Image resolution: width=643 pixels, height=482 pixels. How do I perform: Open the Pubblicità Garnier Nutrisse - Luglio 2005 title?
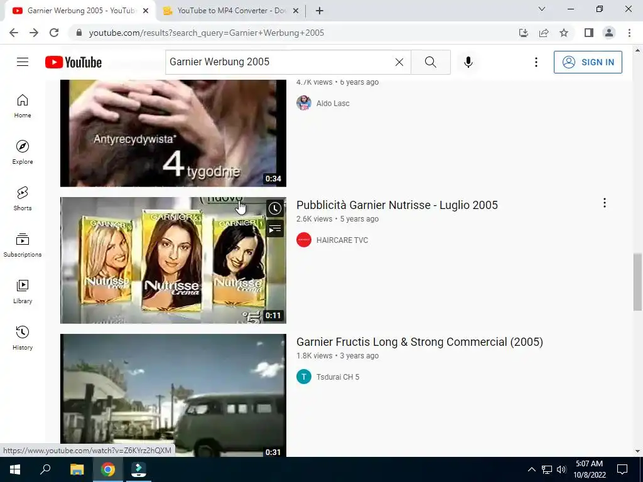[397, 205]
